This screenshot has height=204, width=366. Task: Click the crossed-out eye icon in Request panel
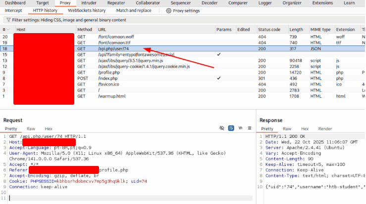222,128
